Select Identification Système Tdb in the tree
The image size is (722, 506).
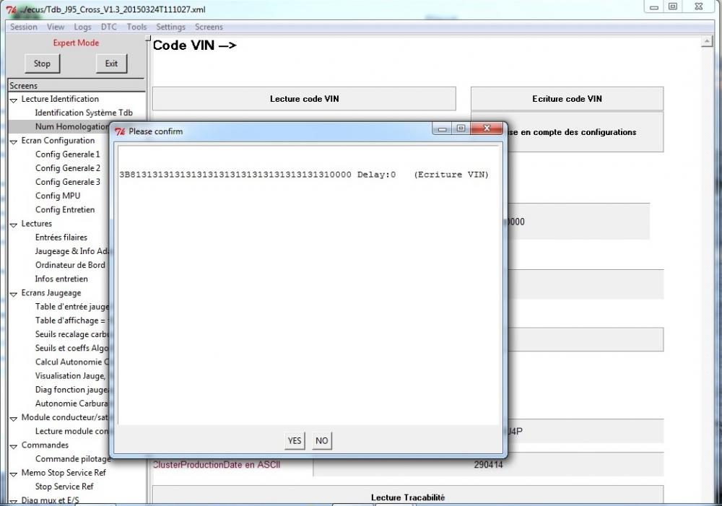coord(84,113)
